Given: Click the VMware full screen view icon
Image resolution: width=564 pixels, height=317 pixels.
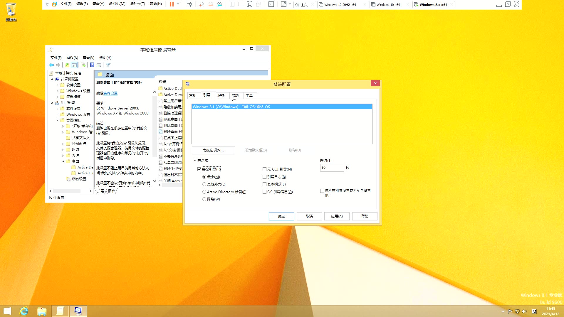Looking at the screenshot, I should click(250, 4).
